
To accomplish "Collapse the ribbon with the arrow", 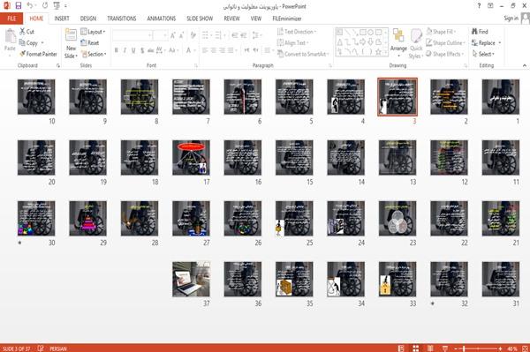I will pyautogui.click(x=524, y=65).
